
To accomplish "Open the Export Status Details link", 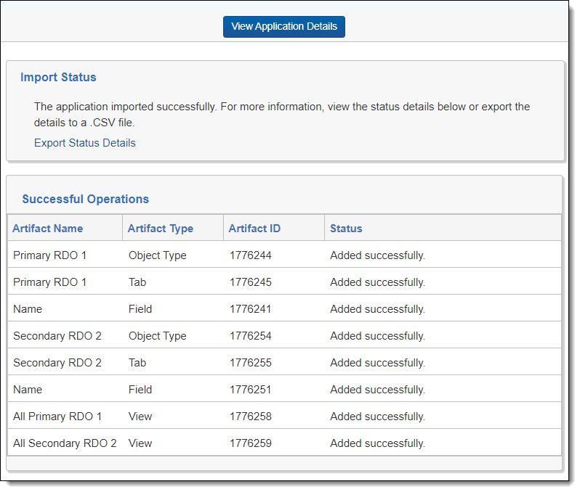I will click(85, 143).
